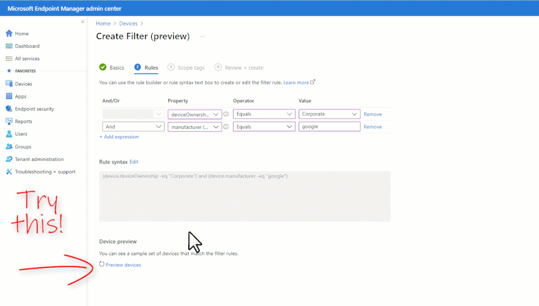Click the Users icon in sidebar
539x306 pixels.
[9, 134]
